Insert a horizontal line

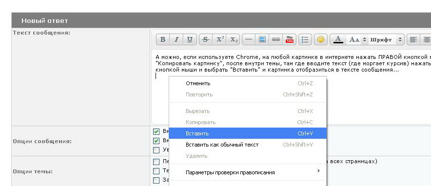249,39
